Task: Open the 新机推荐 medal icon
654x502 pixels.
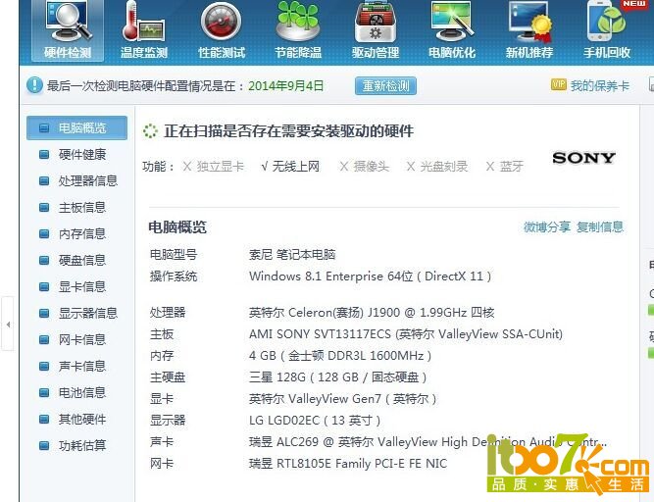Action: (529, 30)
